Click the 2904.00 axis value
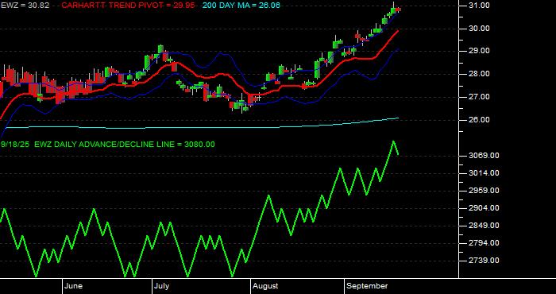556x294 pixels. tap(484, 208)
